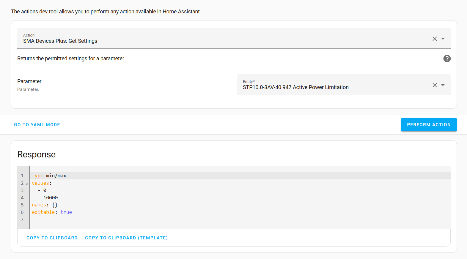Click the 'values:' key in the response
467x259 pixels.
pos(40,183)
